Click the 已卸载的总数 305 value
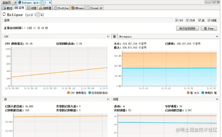Screen dimensions: 222x137 point(27,110)
